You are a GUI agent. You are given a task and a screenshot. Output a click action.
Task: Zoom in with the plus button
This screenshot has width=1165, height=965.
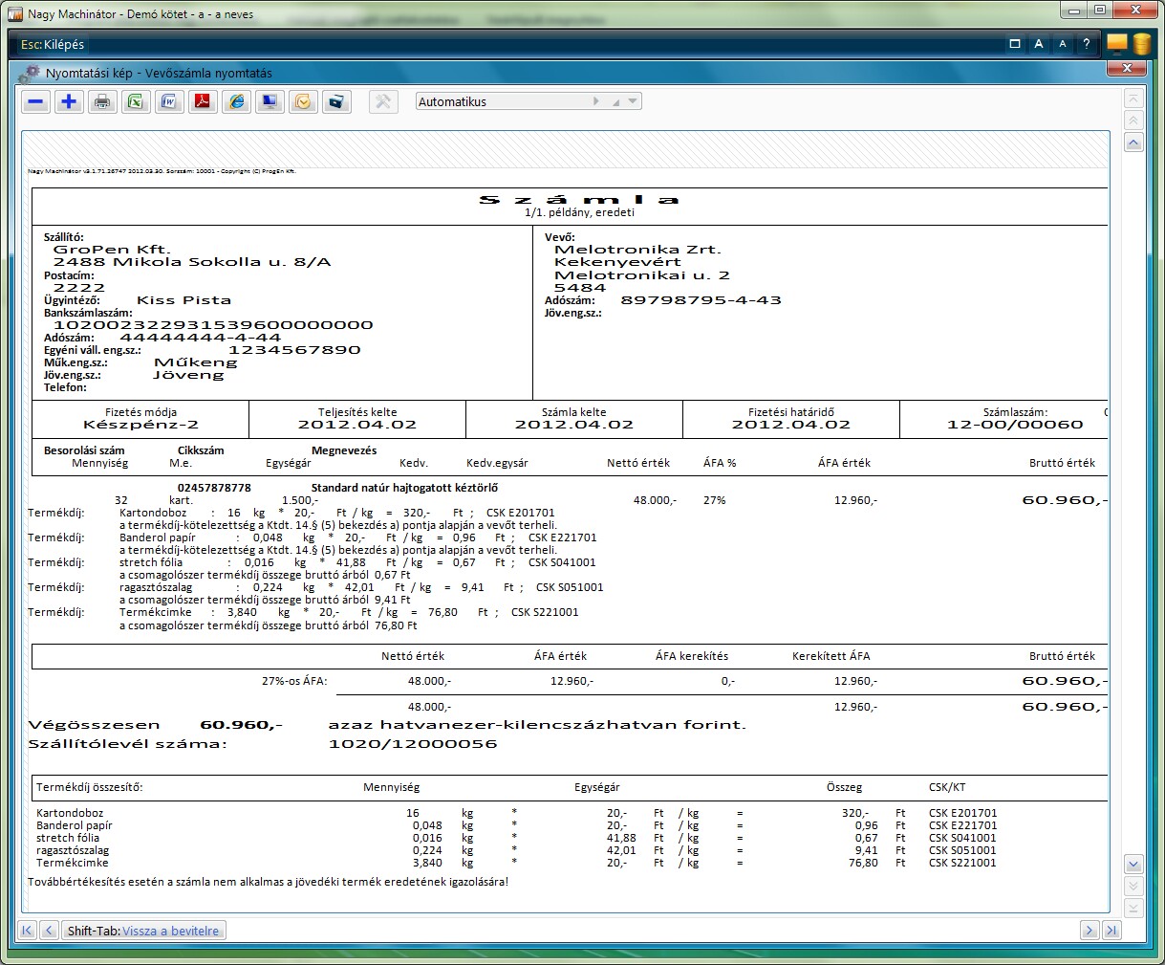[x=69, y=102]
